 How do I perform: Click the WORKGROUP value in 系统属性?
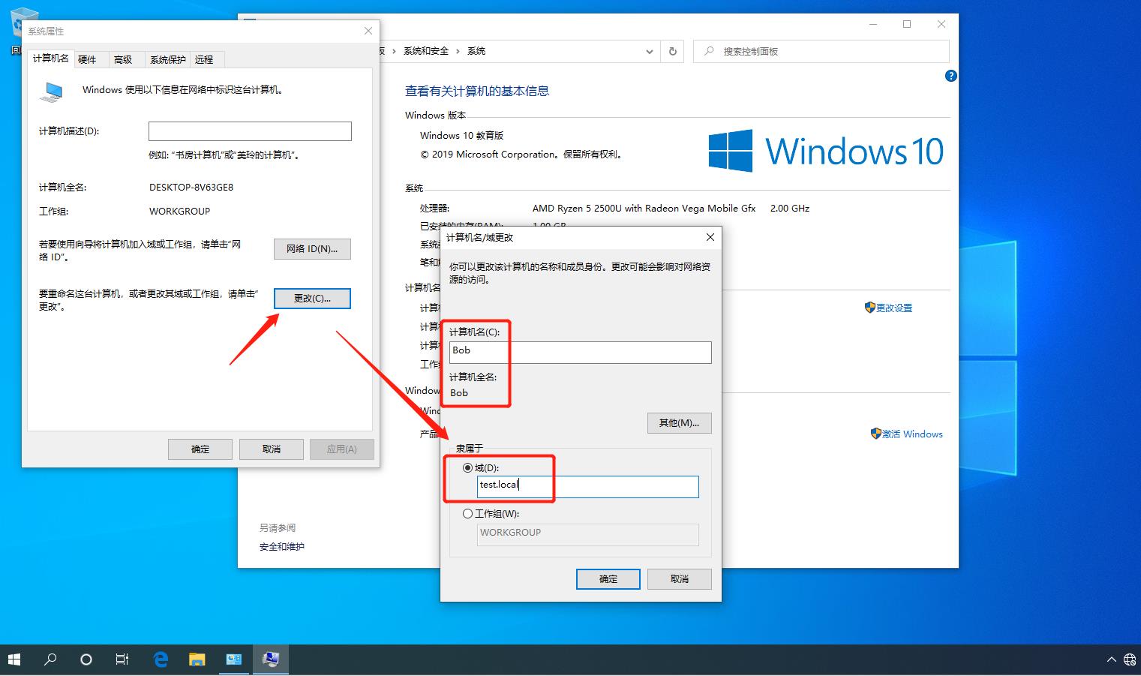(179, 212)
